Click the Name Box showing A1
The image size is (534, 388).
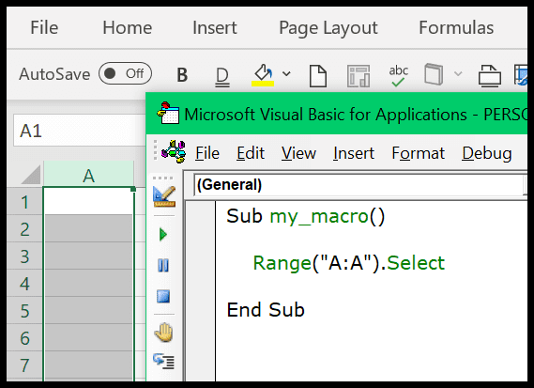(x=79, y=131)
